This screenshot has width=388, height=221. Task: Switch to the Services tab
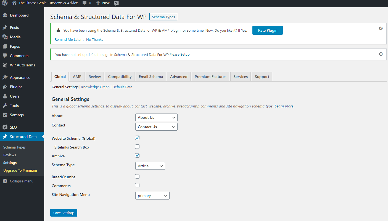(x=241, y=77)
